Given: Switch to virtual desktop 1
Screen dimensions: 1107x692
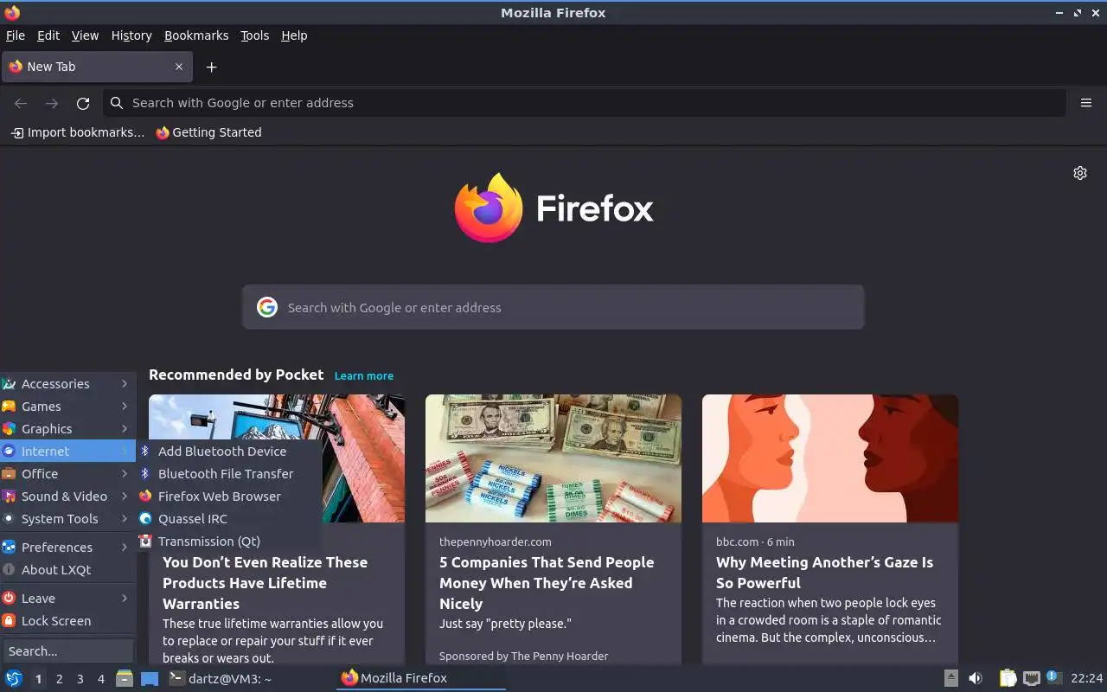Looking at the screenshot, I should pos(38,679).
